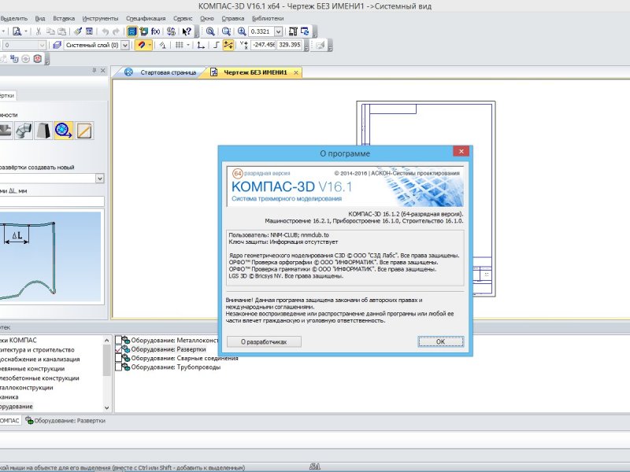This screenshot has height=472, width=630.
Task: Check the Оборудование: Металлоконструкции checkbox
Action: [x=119, y=341]
